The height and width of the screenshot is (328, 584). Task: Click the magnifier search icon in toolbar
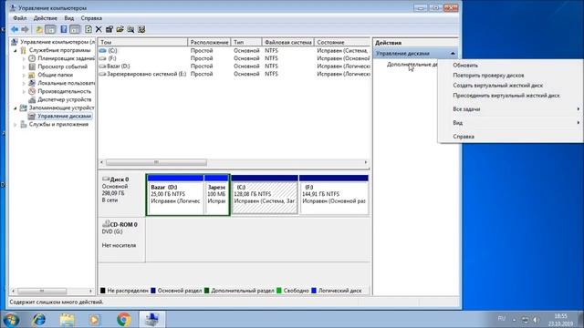click(130, 29)
